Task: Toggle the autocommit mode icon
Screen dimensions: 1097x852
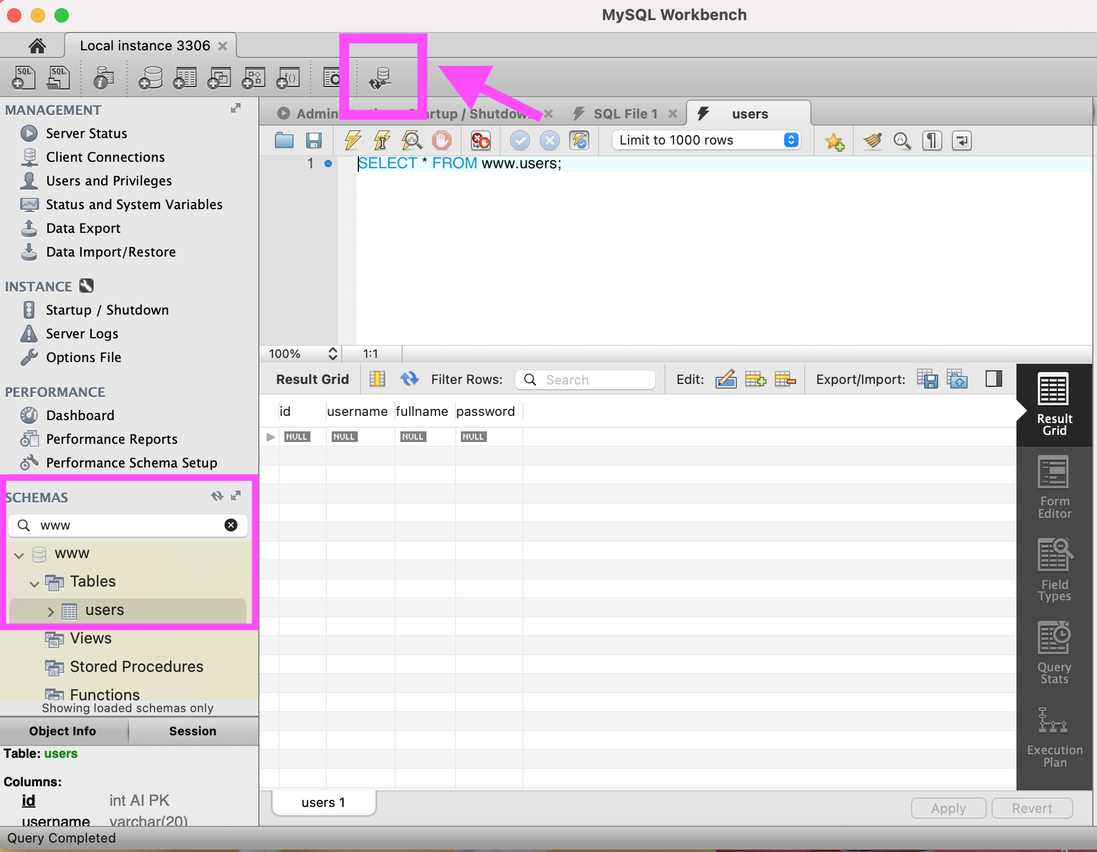Action: click(579, 140)
